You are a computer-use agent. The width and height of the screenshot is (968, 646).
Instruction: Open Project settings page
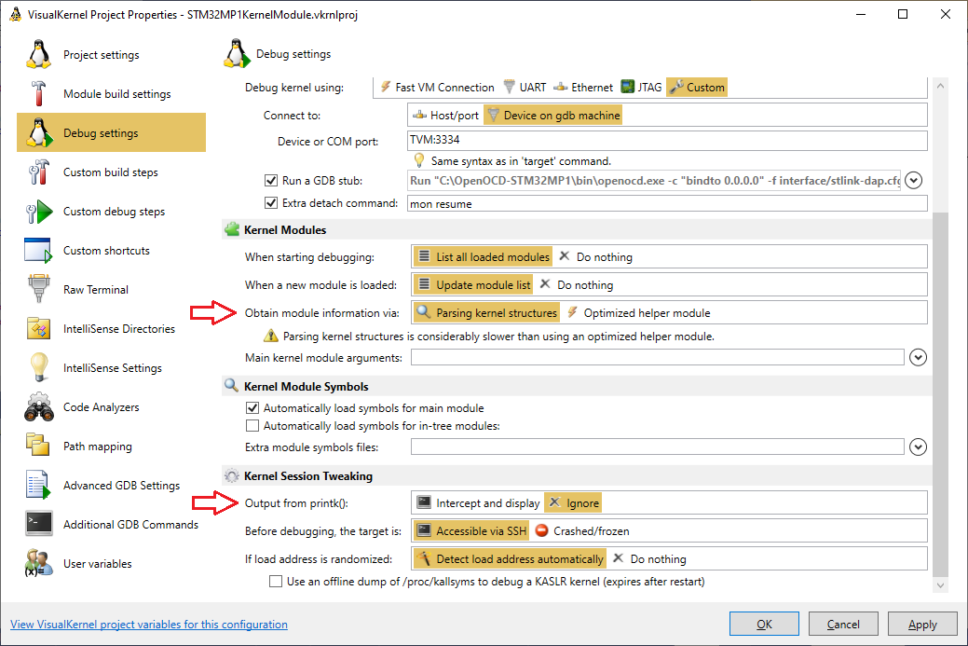[x=111, y=54]
